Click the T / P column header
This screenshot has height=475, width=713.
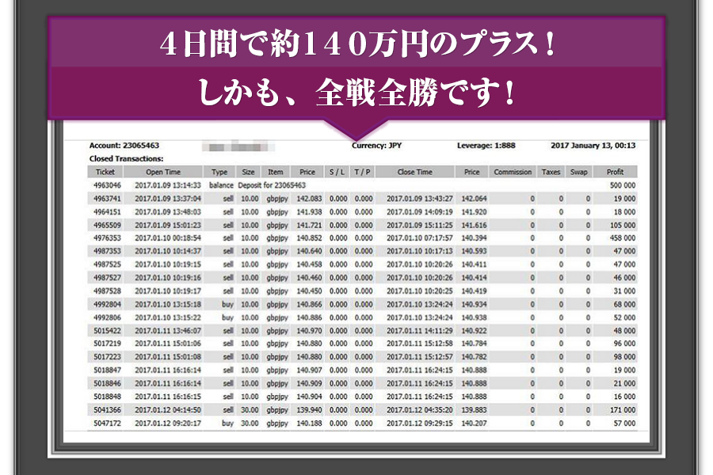point(364,172)
